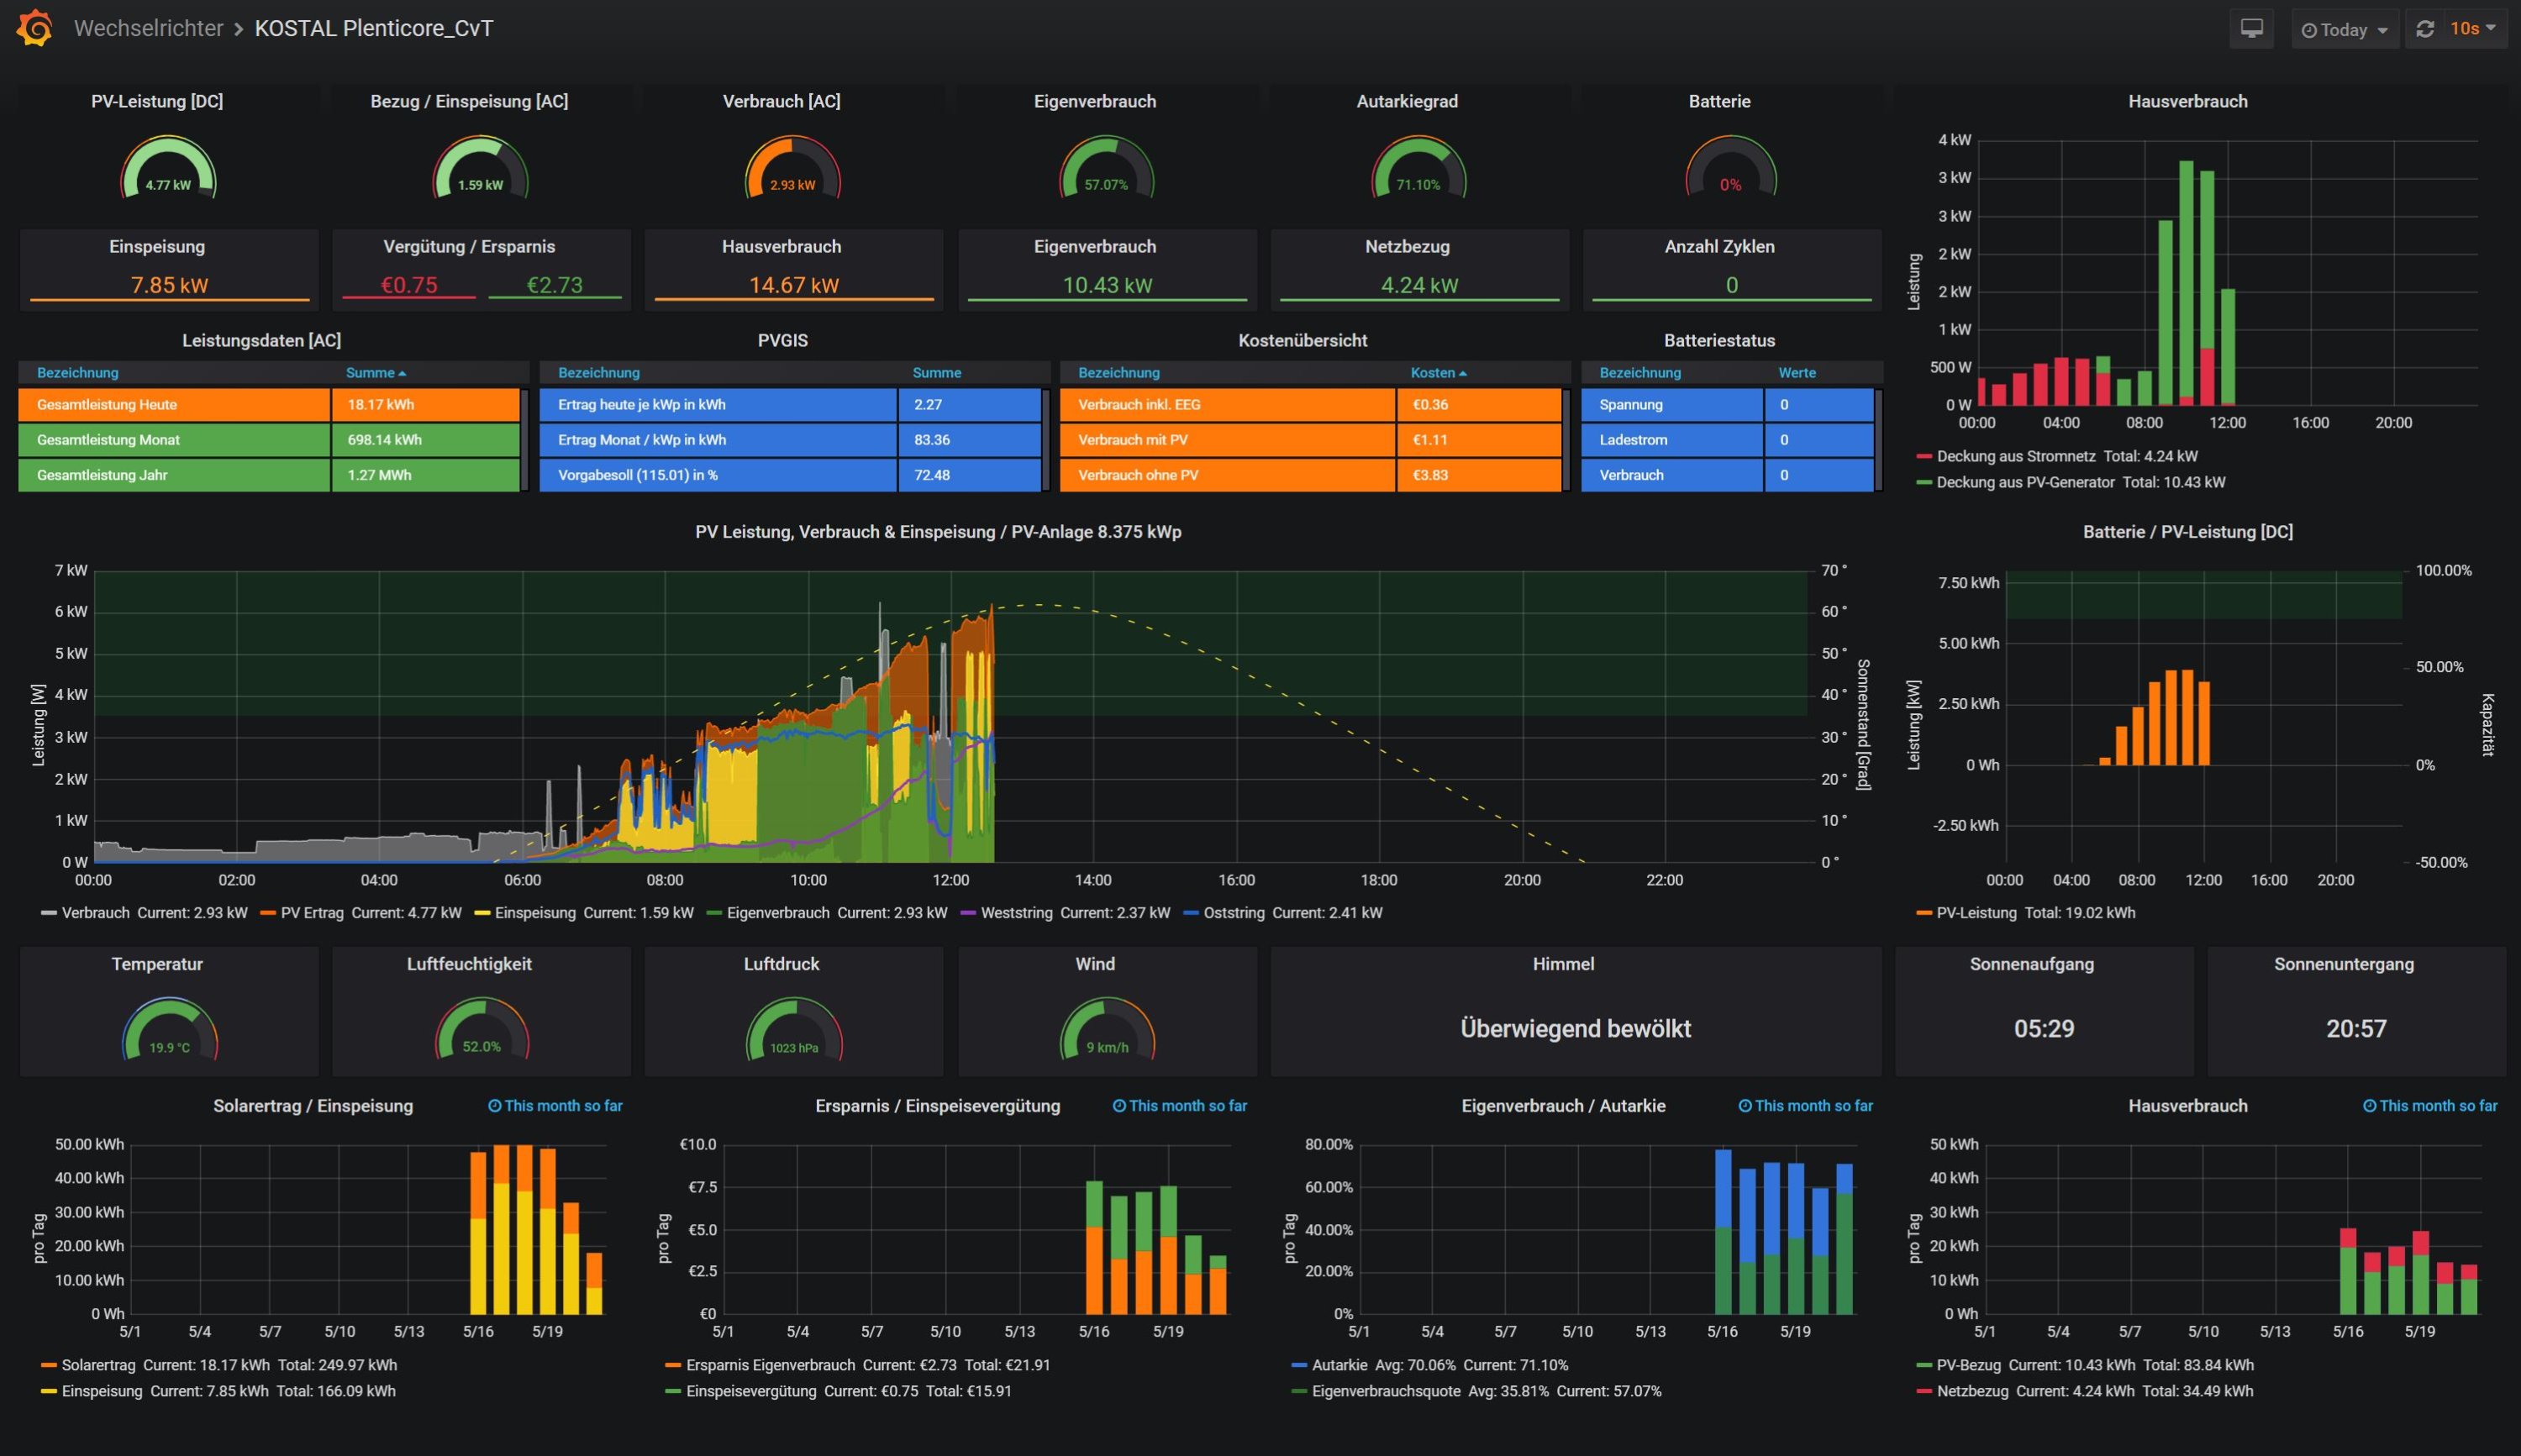Click the clock icon in Ersparnis panel
This screenshot has width=2521, height=1456.
click(1119, 1106)
